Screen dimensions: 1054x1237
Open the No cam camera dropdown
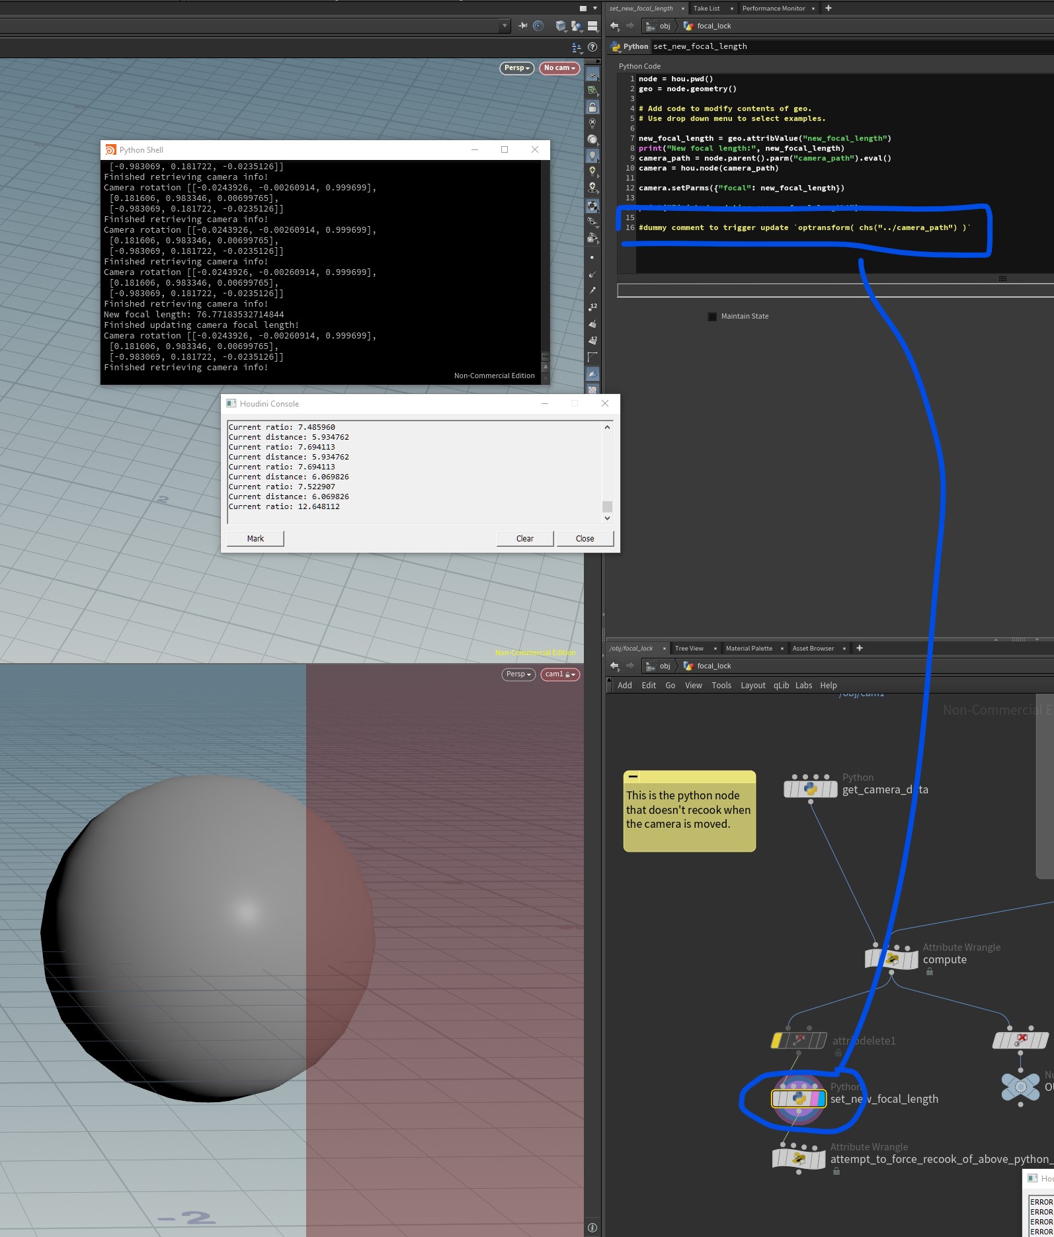coord(559,68)
